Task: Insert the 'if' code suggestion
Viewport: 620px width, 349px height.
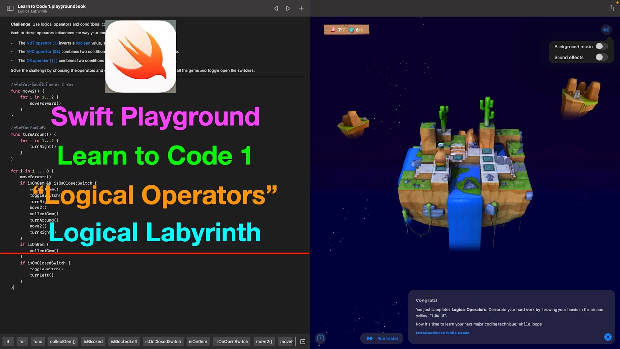Action: [8, 341]
